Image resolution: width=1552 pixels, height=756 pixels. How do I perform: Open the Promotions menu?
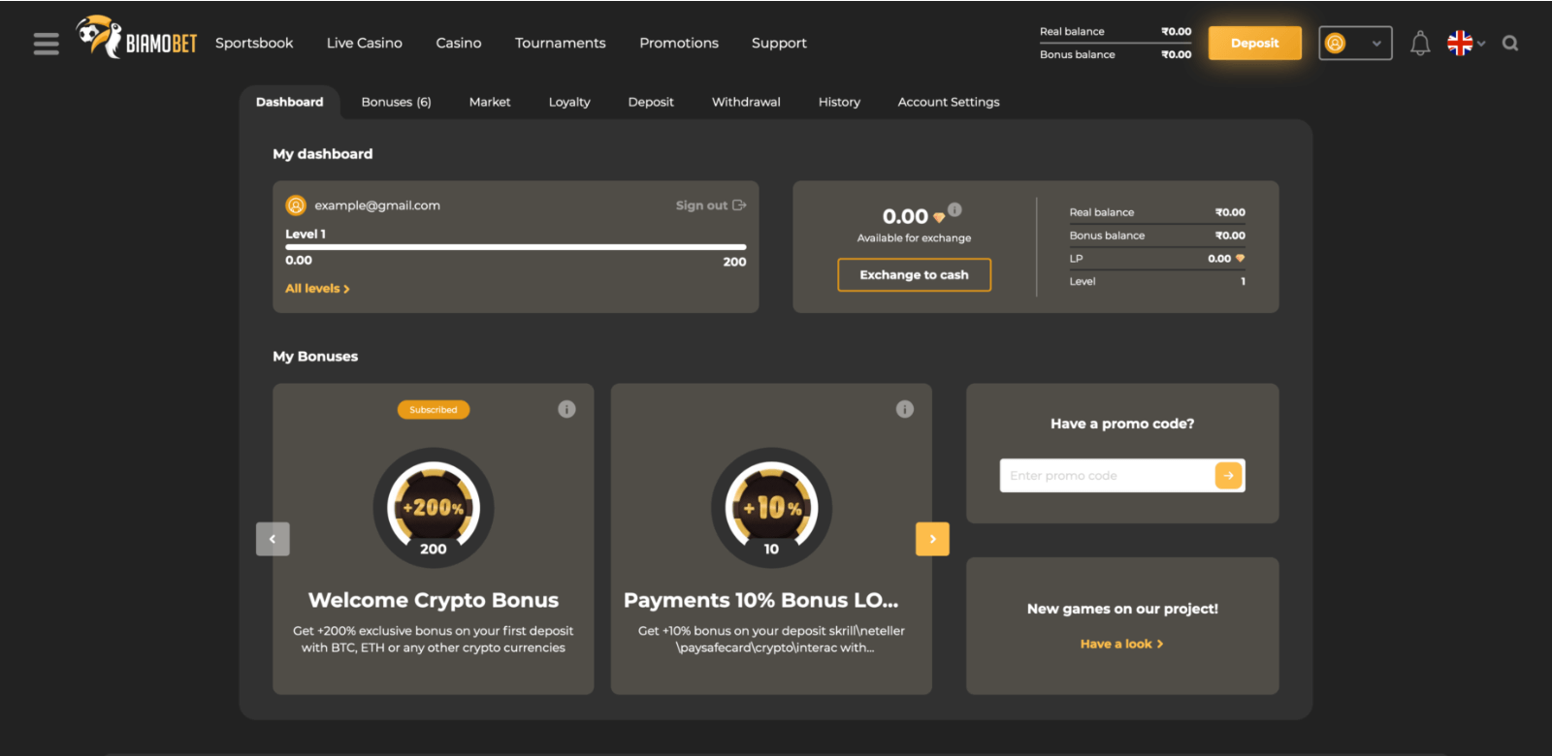point(679,43)
